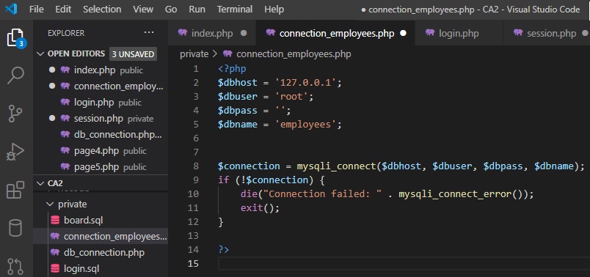Open db_connection.php in CA2 tree
Image resolution: width=590 pixels, height=277 pixels.
coord(101,252)
